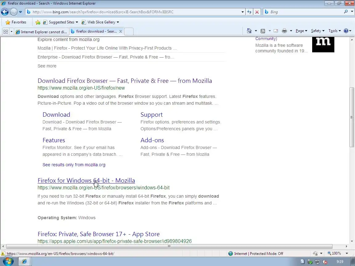This screenshot has height=266, width=355.
Task: Open the 'Features' sublink
Action: pyautogui.click(x=54, y=140)
